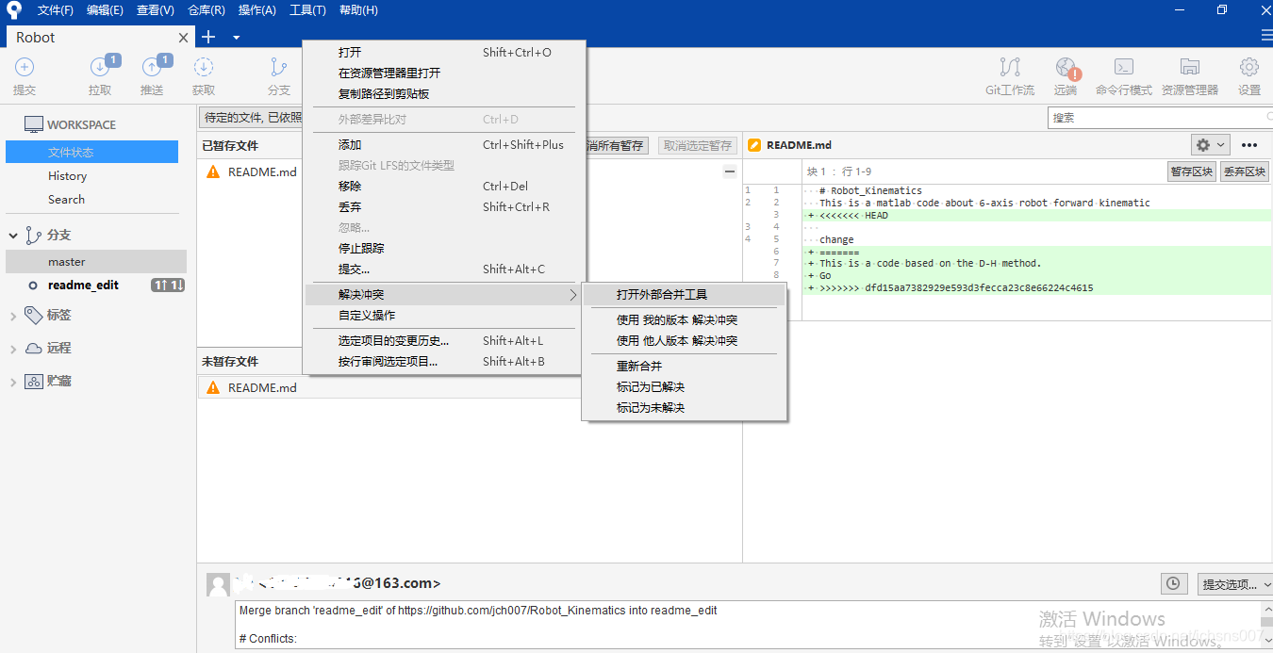Select 停止跟踪 in the context menu

point(444,249)
